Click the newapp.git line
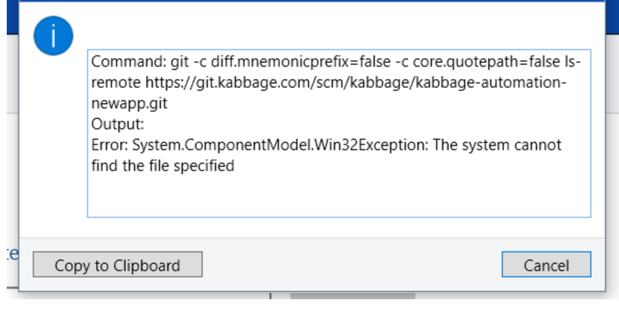This screenshot has height=317, width=619. pyautogui.click(x=130, y=104)
